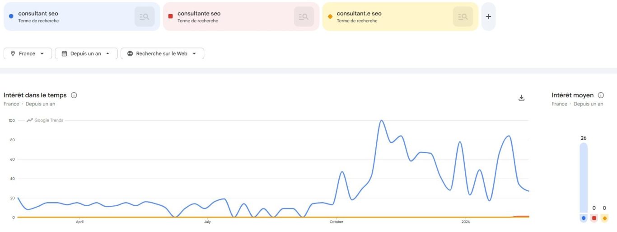Click blue dot of 'consultant seo' term
This screenshot has width=617, height=232.
coord(11,16)
